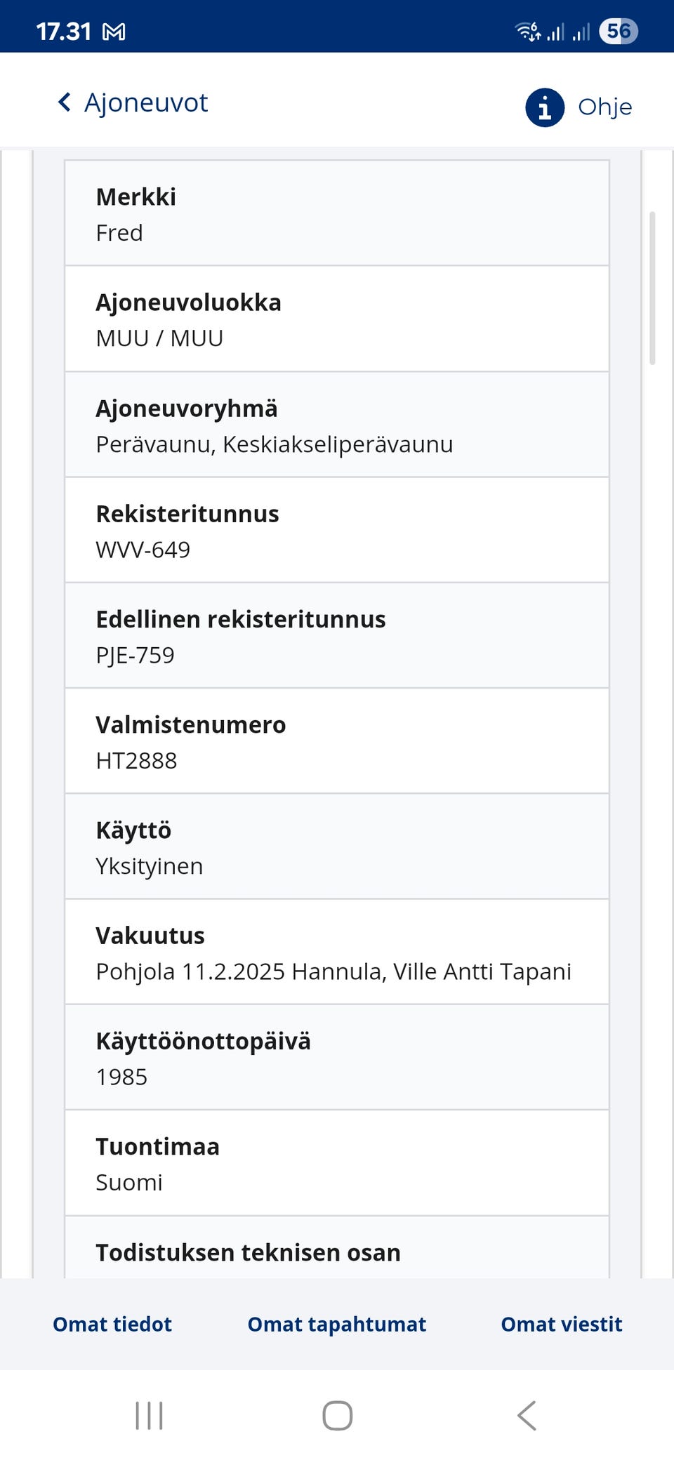Tap the Wi-Fi indicator in status bar

(527, 30)
